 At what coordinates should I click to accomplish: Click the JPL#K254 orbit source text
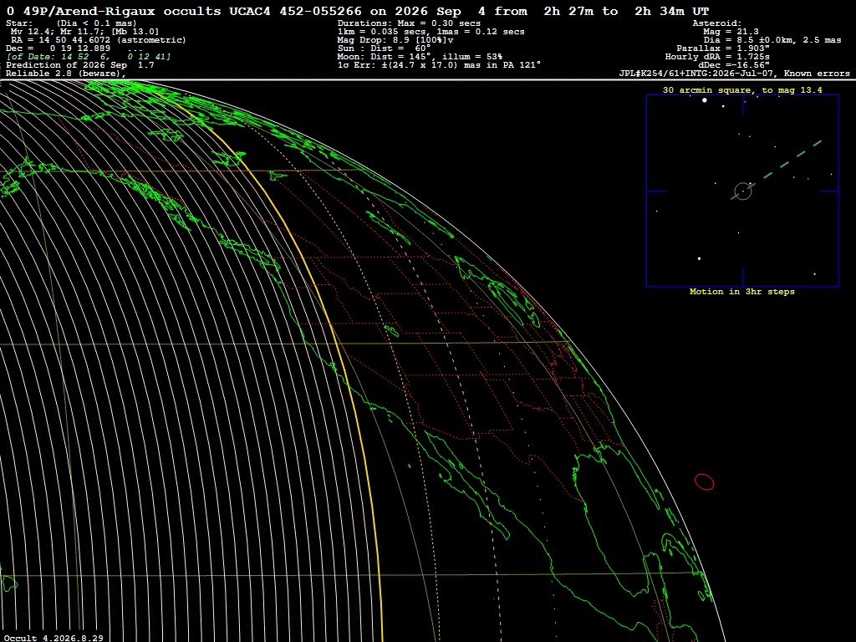pos(700,74)
